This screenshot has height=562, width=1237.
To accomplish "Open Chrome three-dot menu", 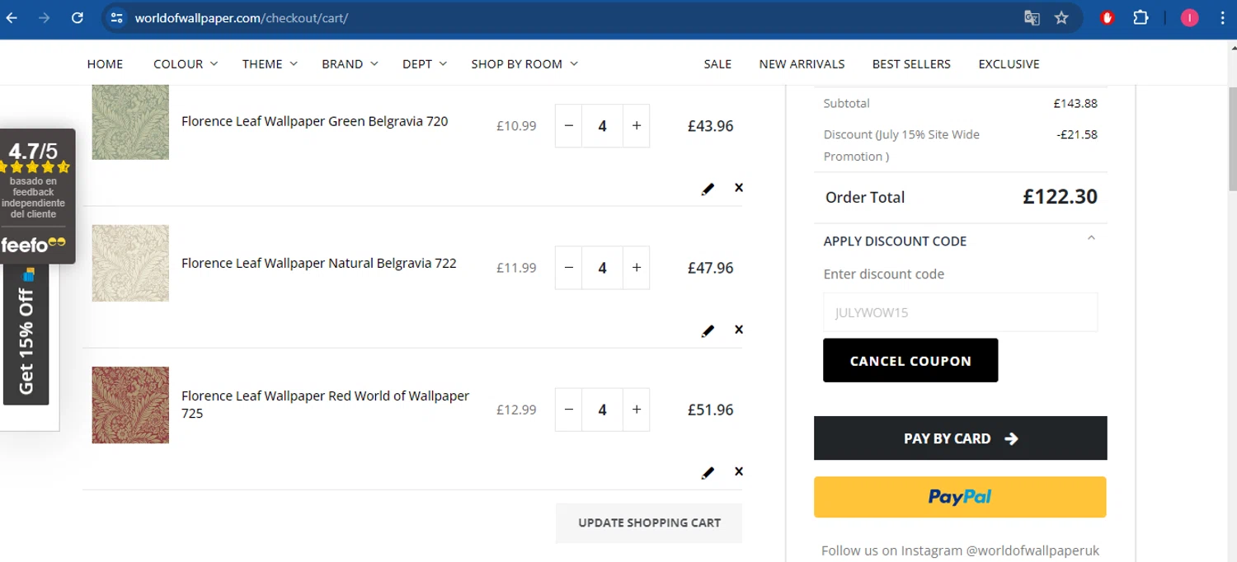I will pyautogui.click(x=1222, y=18).
